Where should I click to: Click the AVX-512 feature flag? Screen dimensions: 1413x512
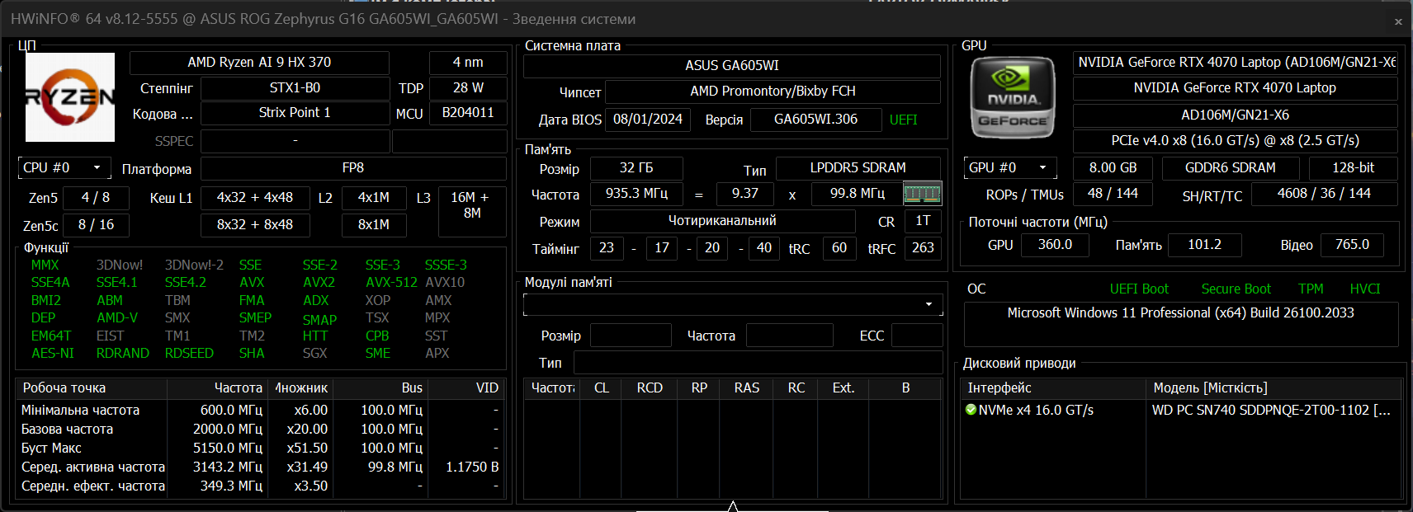(391, 283)
